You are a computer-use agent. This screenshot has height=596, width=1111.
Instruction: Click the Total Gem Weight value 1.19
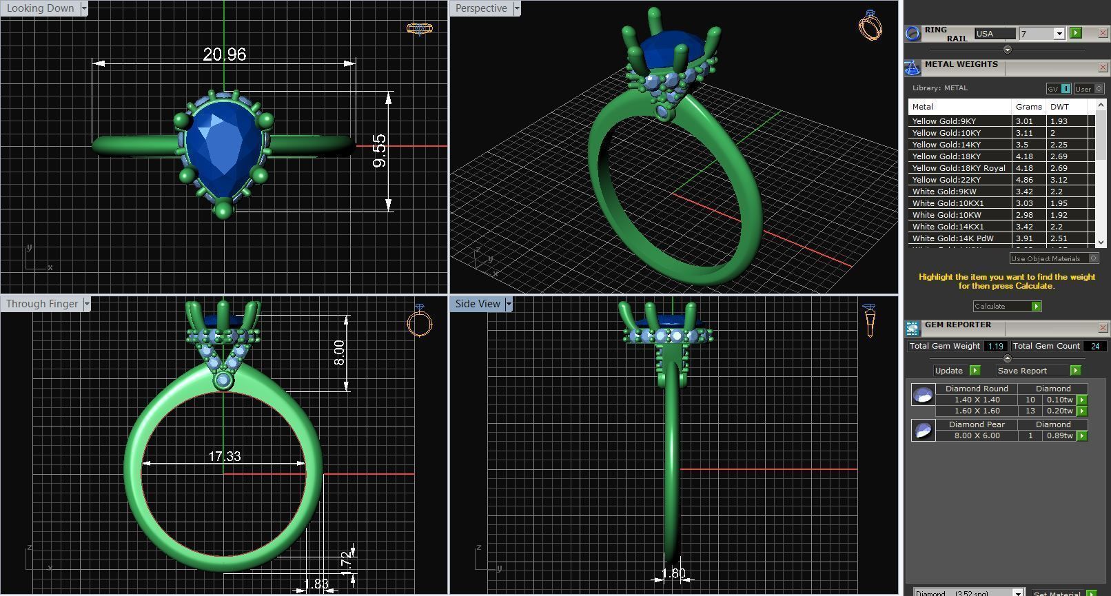click(x=995, y=347)
